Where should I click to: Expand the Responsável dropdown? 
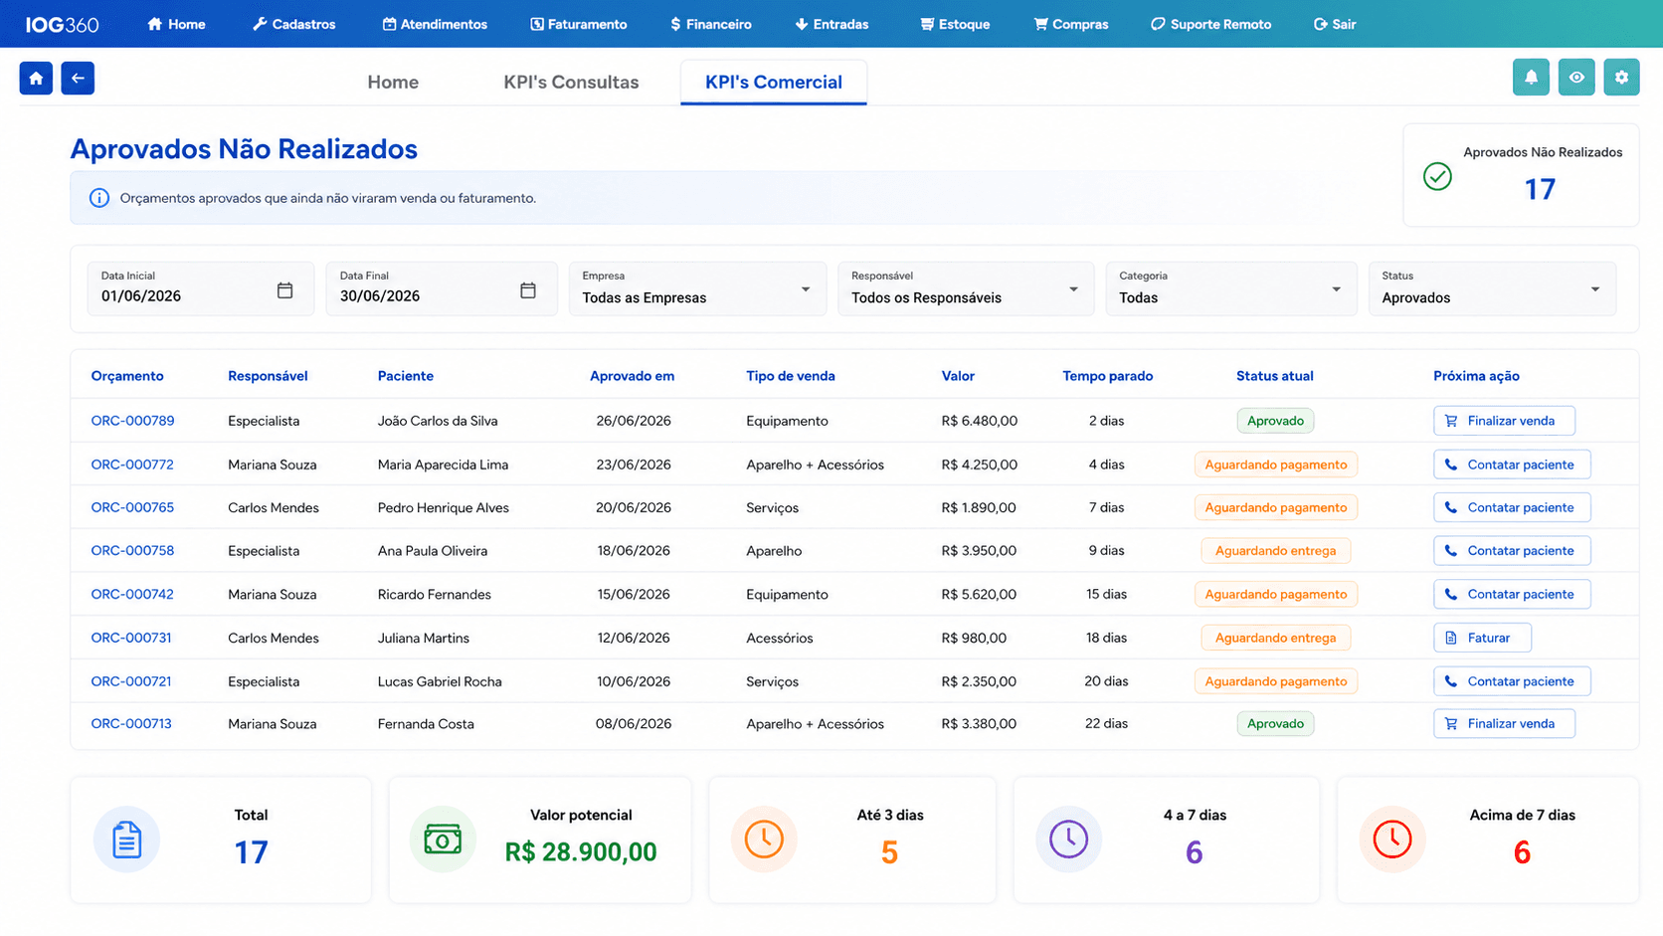pos(966,288)
